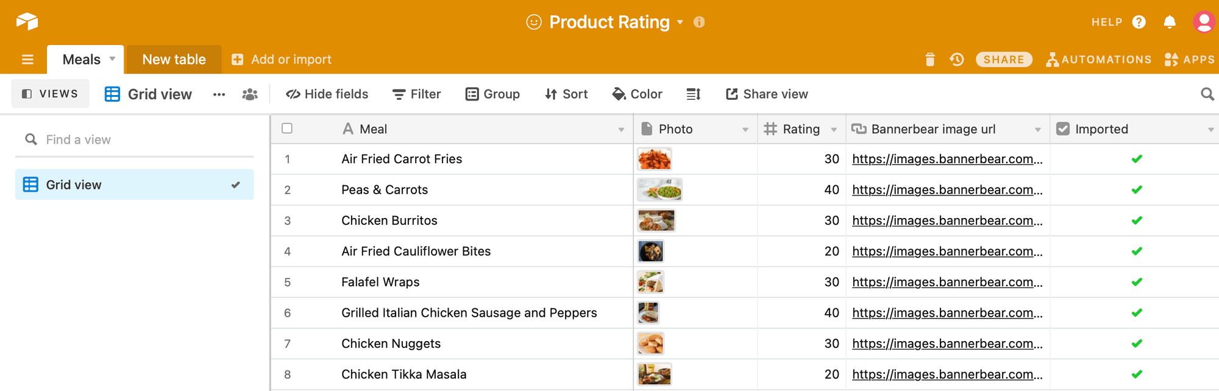Open the base history clock icon
Screen dimensions: 1219x391
pyautogui.click(x=957, y=60)
